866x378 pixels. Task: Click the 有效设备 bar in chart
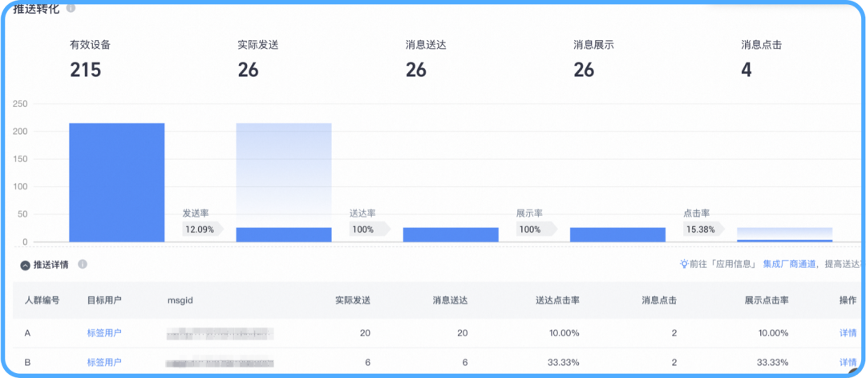coord(116,182)
